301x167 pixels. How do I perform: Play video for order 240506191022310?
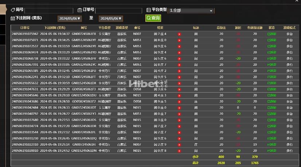pos(179,145)
